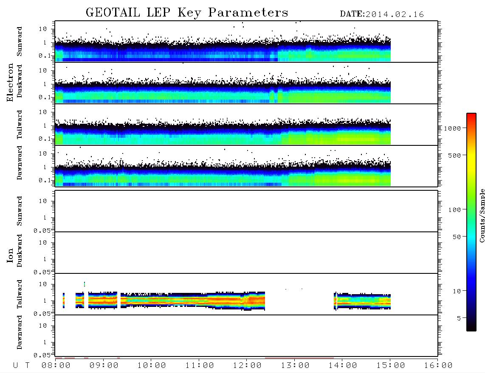Click the long red bar below the 13:00 axis
The width and height of the screenshot is (485, 373).
(x=299, y=358)
